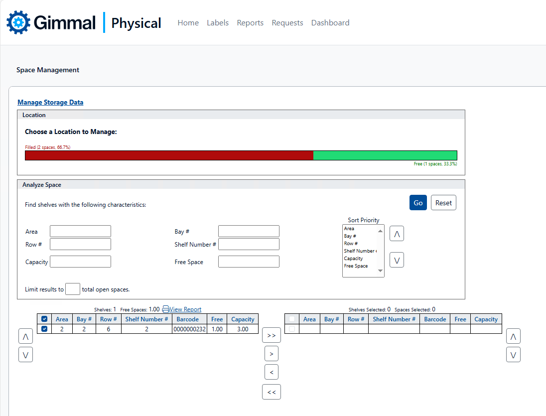
Task: Open the Reports menu
Action: click(x=250, y=23)
